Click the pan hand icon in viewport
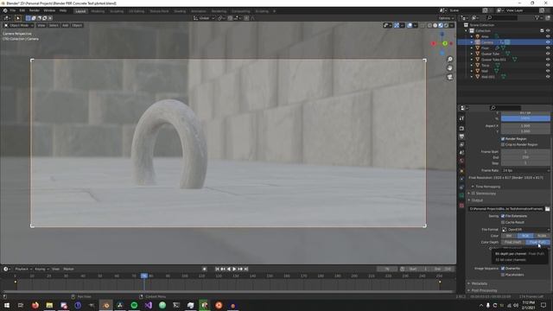 (x=449, y=68)
